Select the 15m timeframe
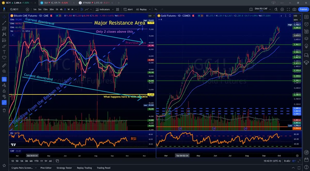Image resolution: width=310 pixels, height=171 pixels. tap(45, 9)
